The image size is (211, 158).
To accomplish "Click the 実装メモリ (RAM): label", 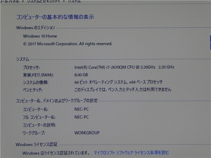I will tap(38, 75).
